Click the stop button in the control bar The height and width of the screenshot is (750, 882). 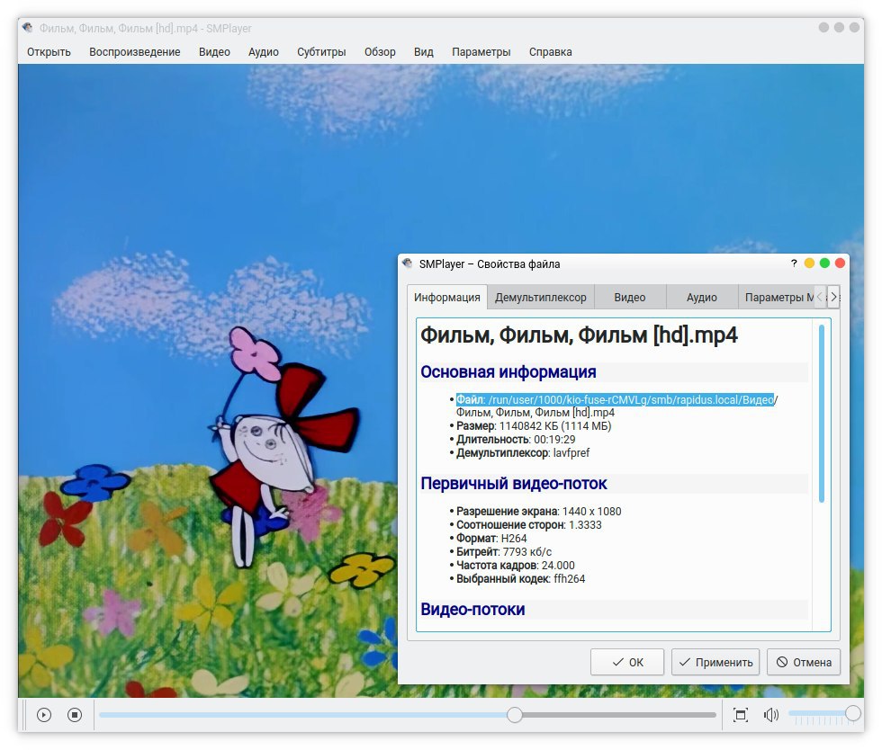coord(75,715)
